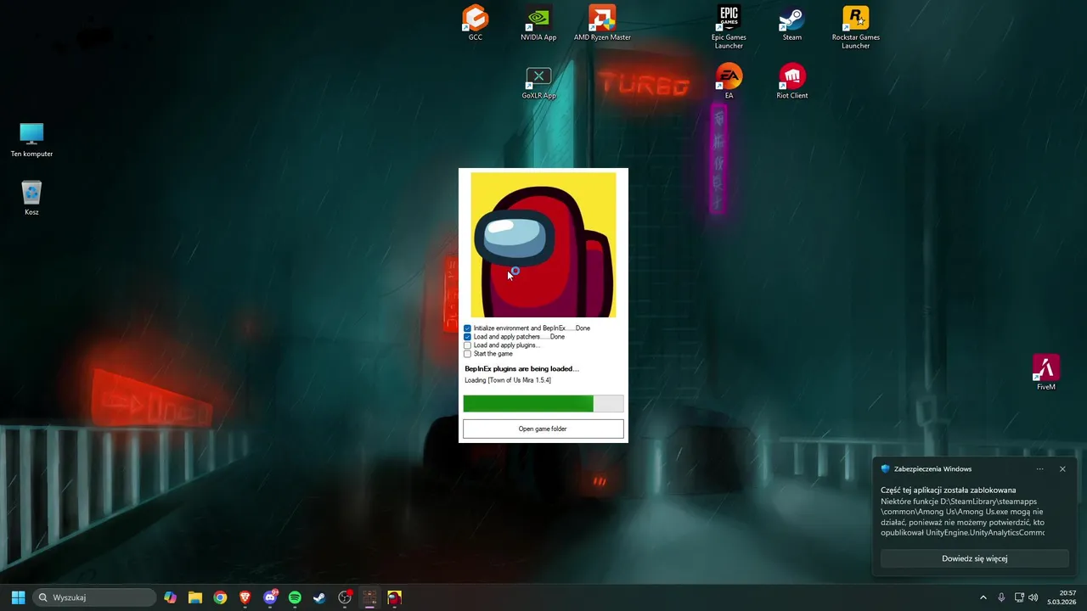Click the green loading progress bar
This screenshot has width=1087, height=611.
click(x=543, y=403)
